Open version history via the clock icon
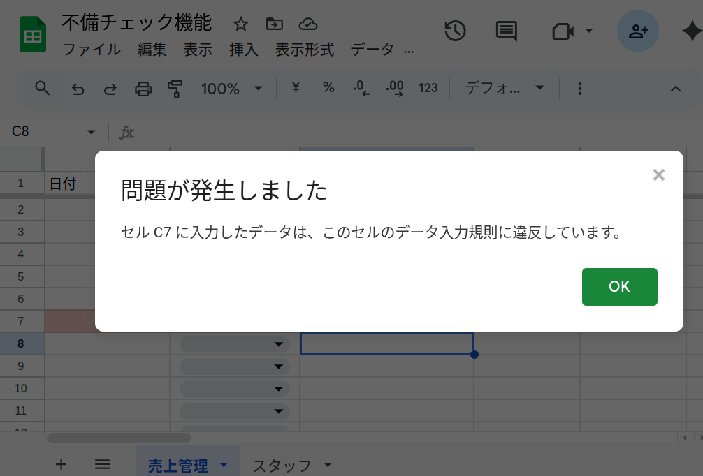The height and width of the screenshot is (476, 703). pos(455,31)
